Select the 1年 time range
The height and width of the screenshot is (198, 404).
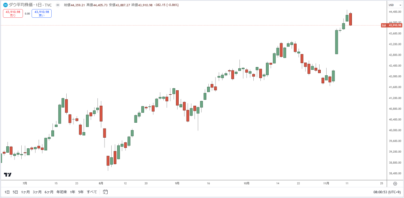[73, 192]
